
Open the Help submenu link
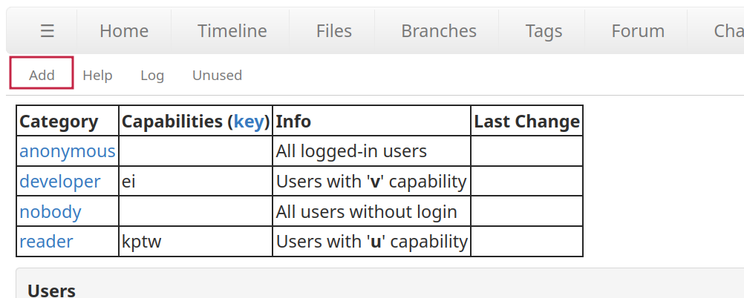click(97, 75)
